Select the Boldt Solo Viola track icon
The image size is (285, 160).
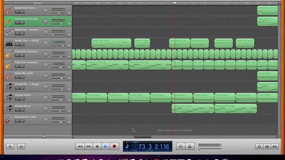point(9,11)
